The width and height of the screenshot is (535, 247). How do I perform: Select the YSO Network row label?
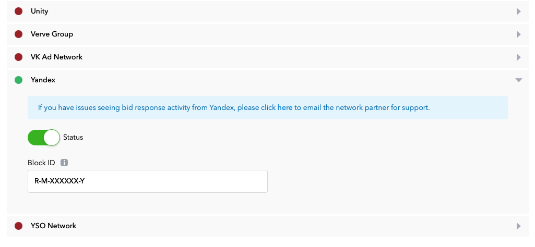(x=53, y=226)
